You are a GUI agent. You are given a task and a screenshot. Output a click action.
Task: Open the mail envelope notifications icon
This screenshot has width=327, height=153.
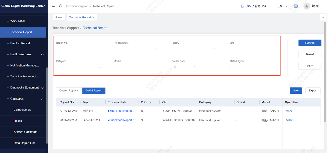[295, 6]
